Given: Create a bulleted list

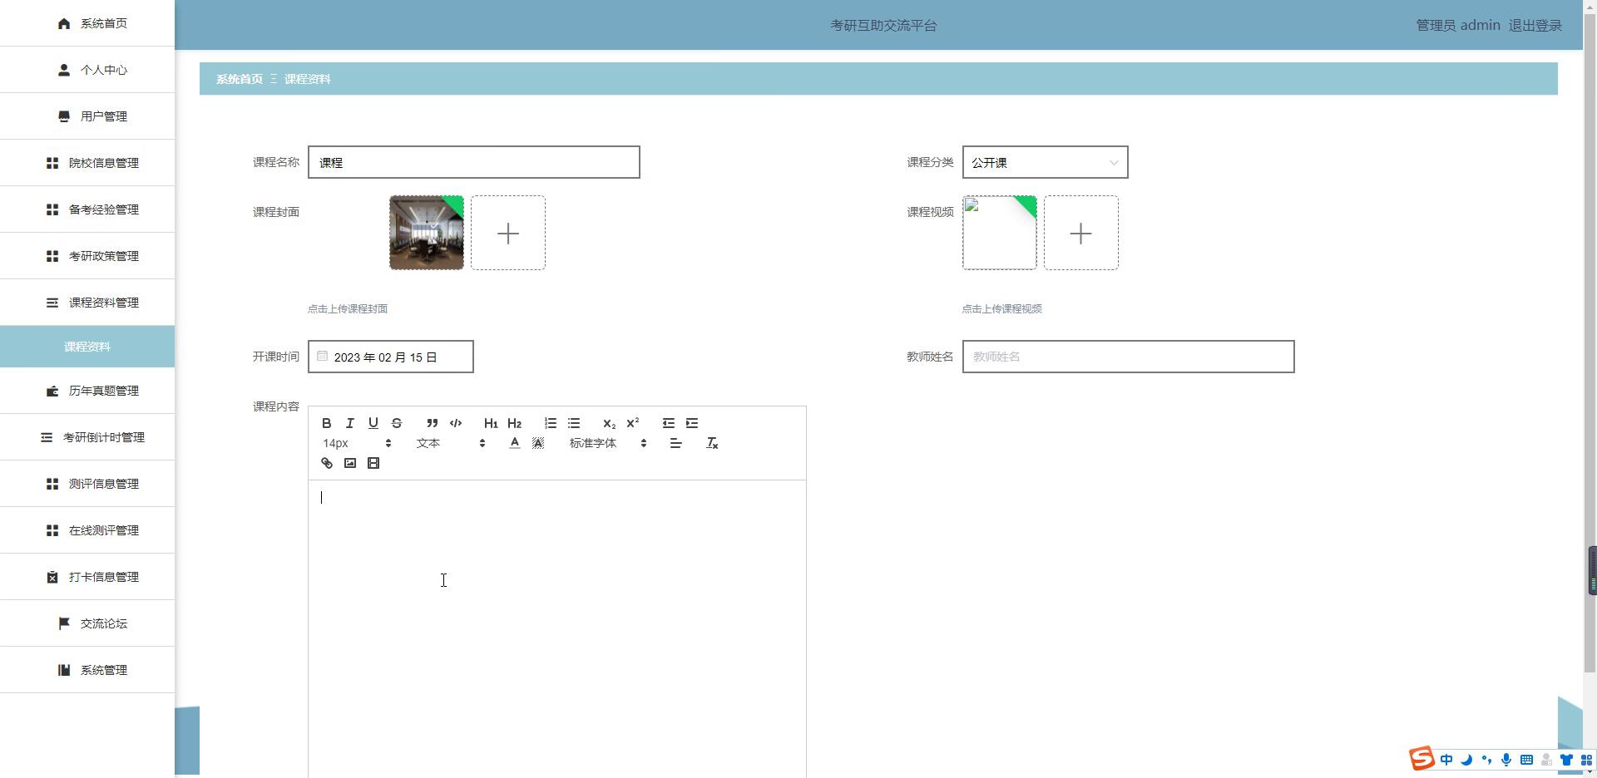Looking at the screenshot, I should (x=574, y=423).
